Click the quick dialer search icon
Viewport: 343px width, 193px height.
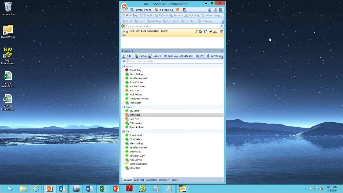click(x=123, y=26)
